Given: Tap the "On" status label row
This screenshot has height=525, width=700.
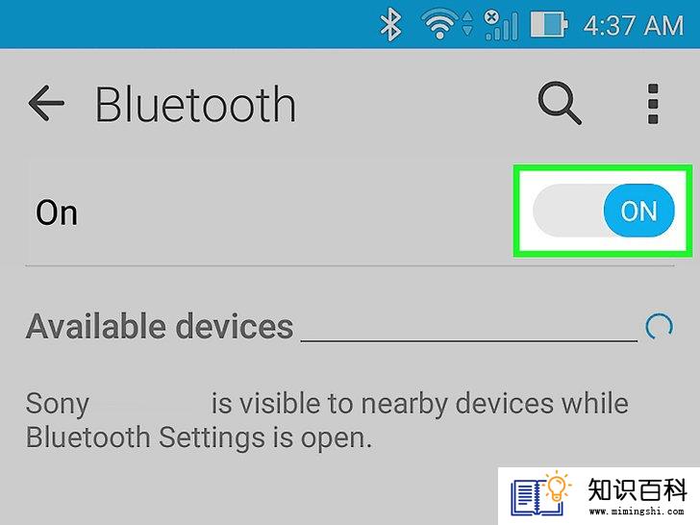Looking at the screenshot, I should [x=268, y=212].
